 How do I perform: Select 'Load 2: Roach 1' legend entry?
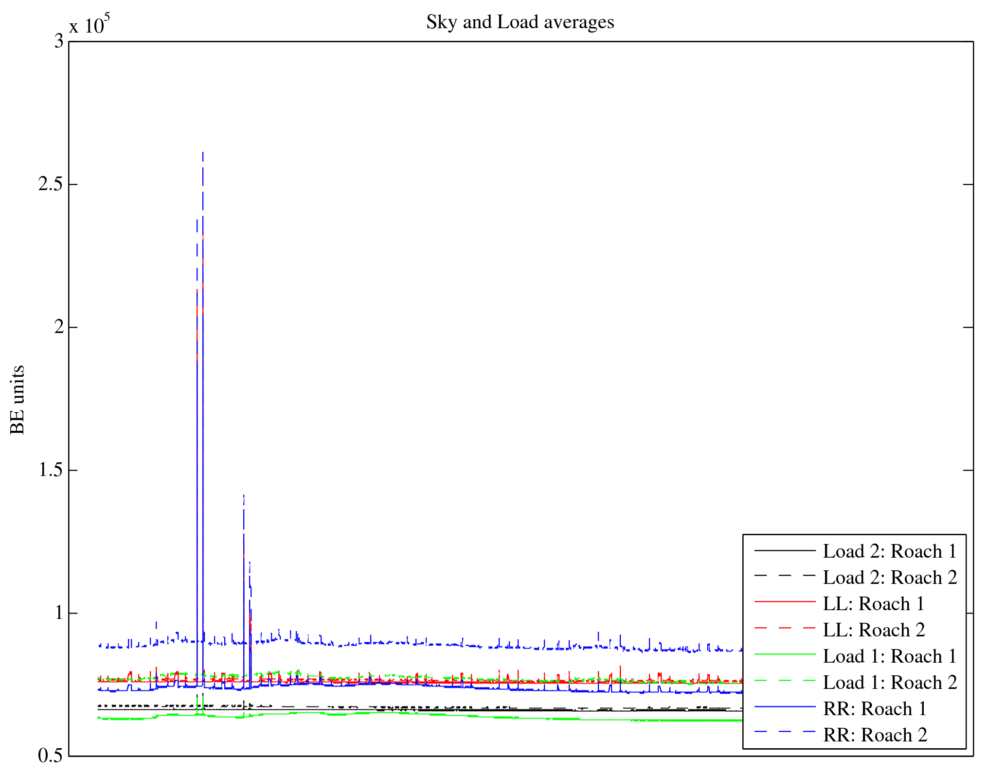coord(890,551)
